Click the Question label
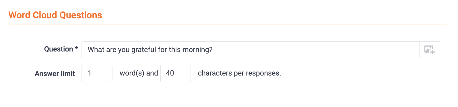 pyautogui.click(x=59, y=49)
